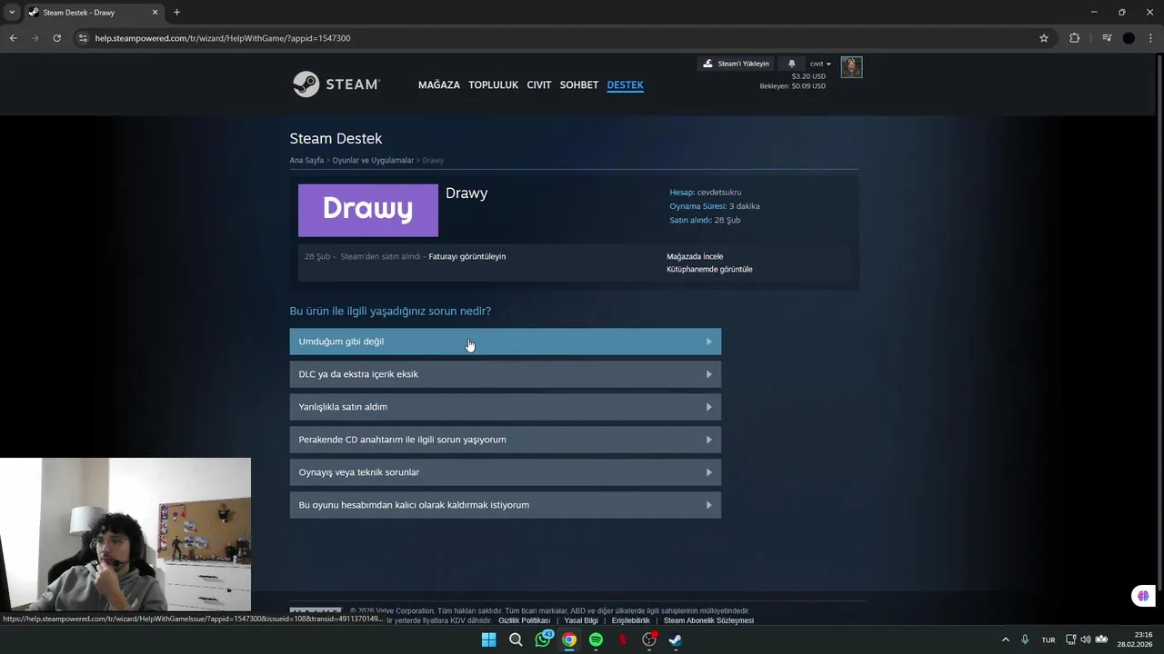The width and height of the screenshot is (1164, 654).
Task: Click the user profile avatar
Action: click(x=851, y=67)
